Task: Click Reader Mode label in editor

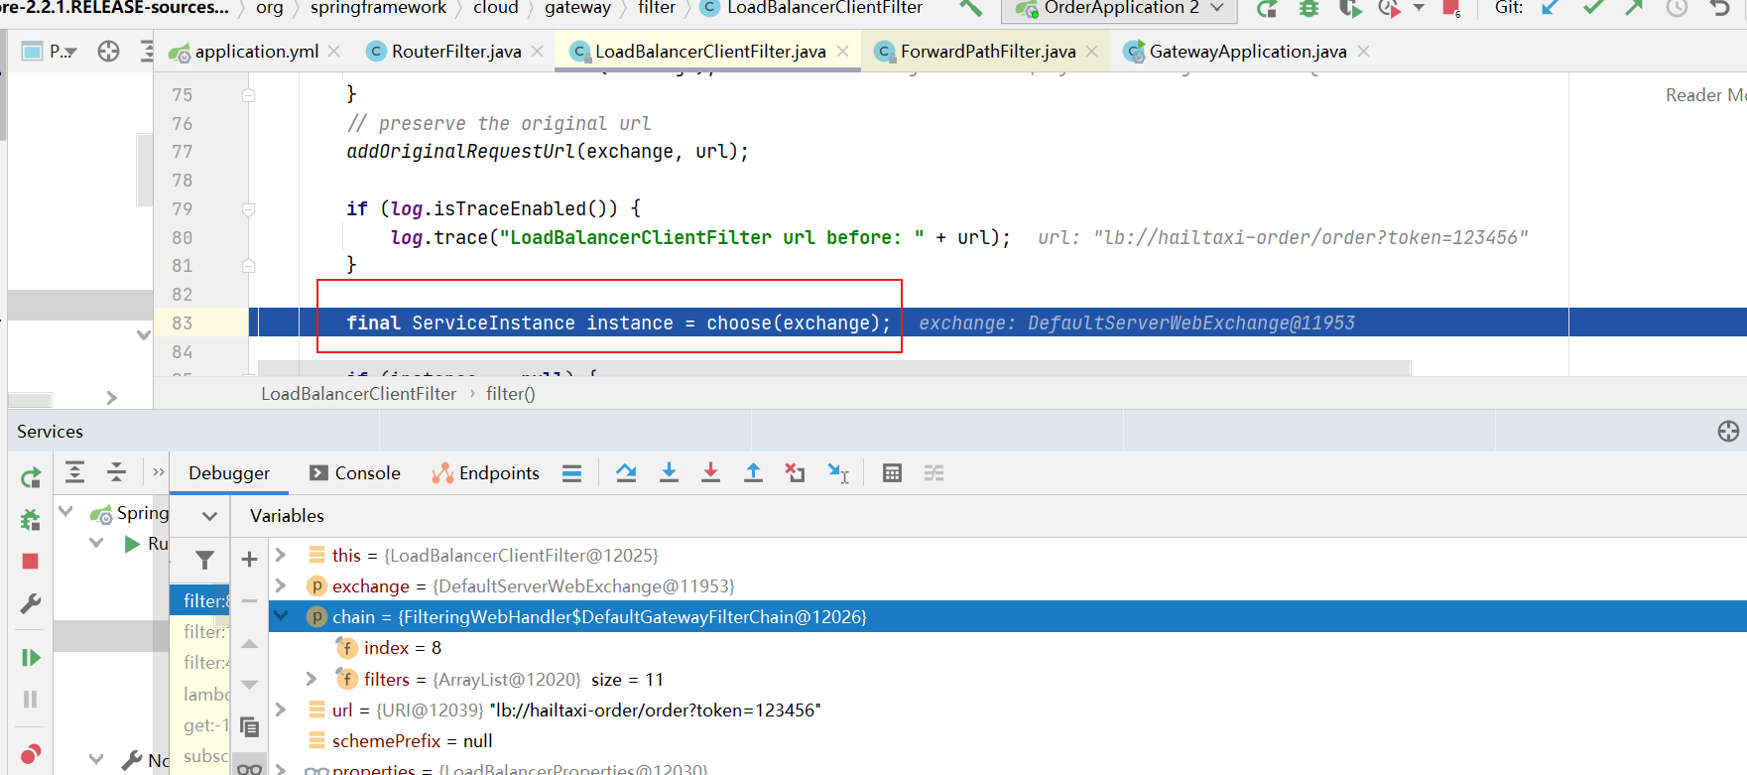Action: pos(1705,95)
